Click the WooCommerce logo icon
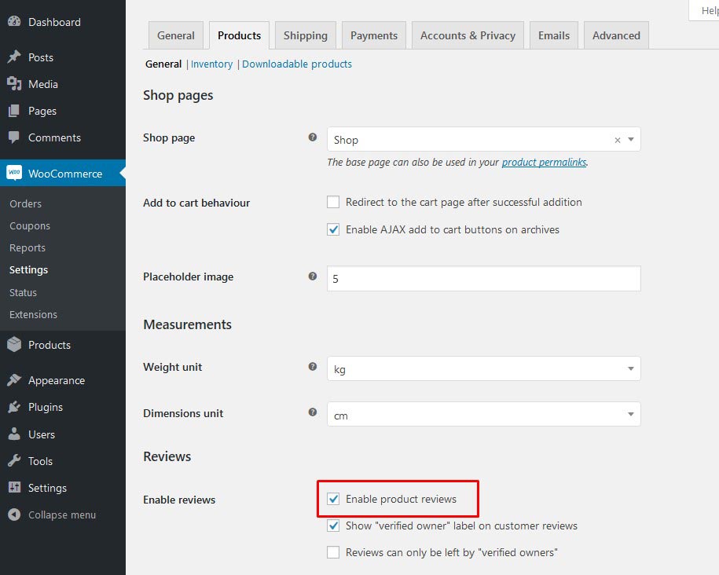719x575 pixels. click(x=14, y=174)
